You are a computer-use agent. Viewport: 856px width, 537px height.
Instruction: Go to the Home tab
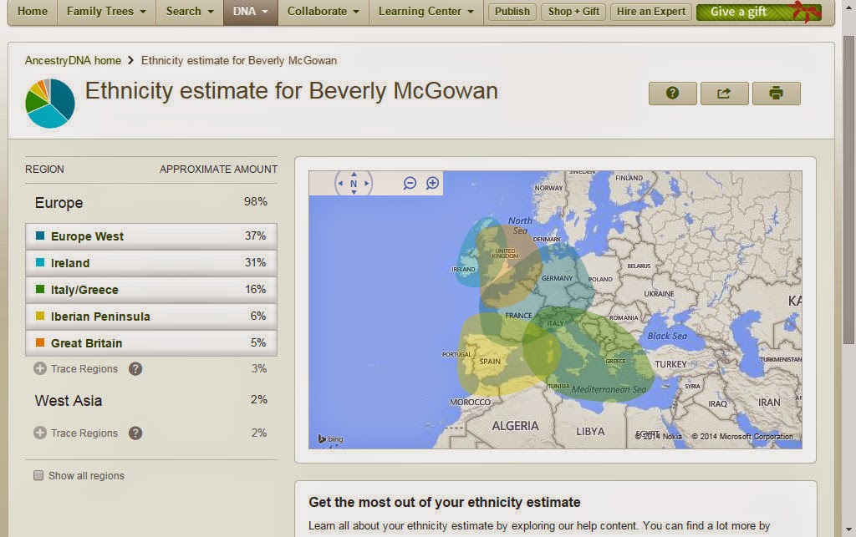pos(33,12)
